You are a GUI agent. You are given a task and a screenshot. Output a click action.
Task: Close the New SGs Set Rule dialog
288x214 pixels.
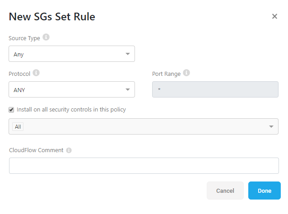click(274, 16)
